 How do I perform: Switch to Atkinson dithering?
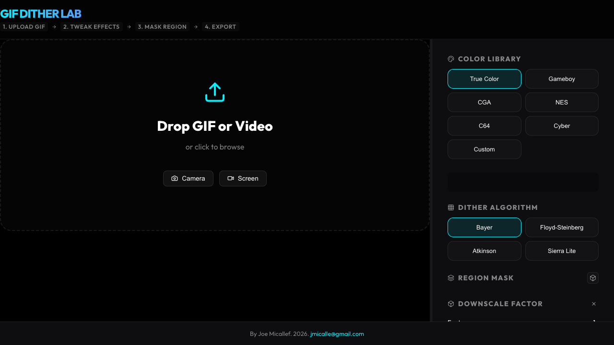coord(484,251)
